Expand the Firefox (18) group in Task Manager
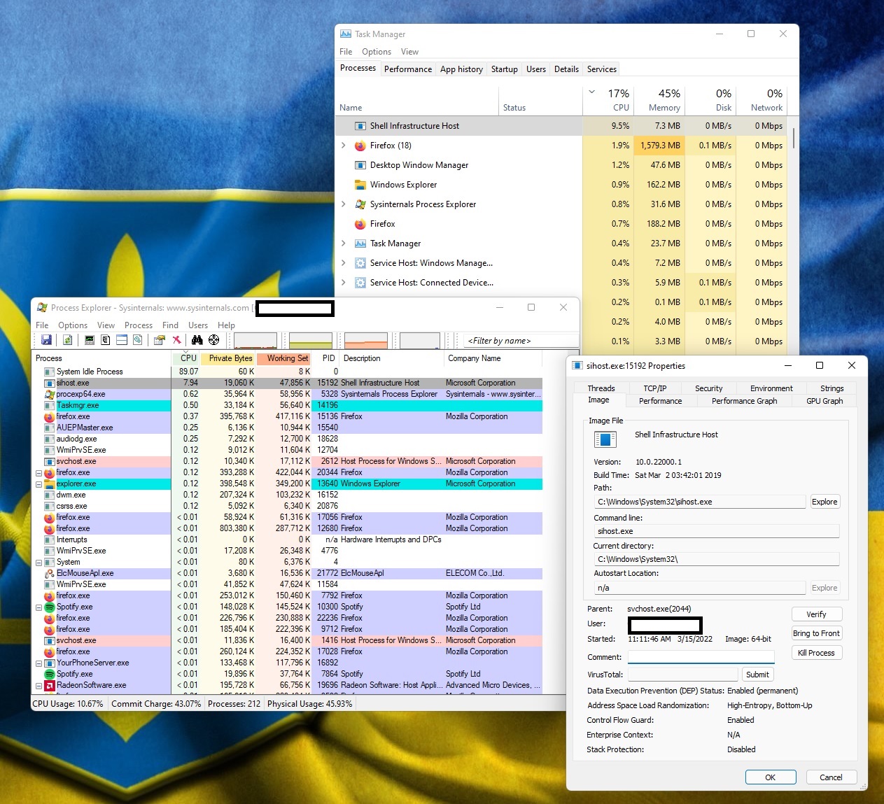The width and height of the screenshot is (884, 804). (x=344, y=146)
